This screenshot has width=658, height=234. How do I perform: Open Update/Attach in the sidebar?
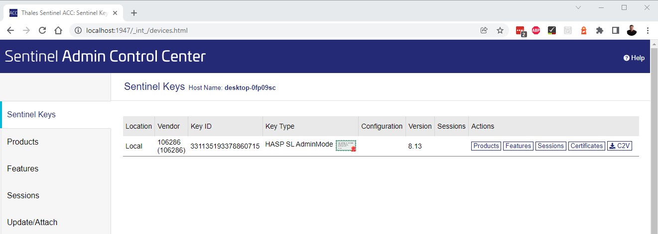[x=56, y=222]
